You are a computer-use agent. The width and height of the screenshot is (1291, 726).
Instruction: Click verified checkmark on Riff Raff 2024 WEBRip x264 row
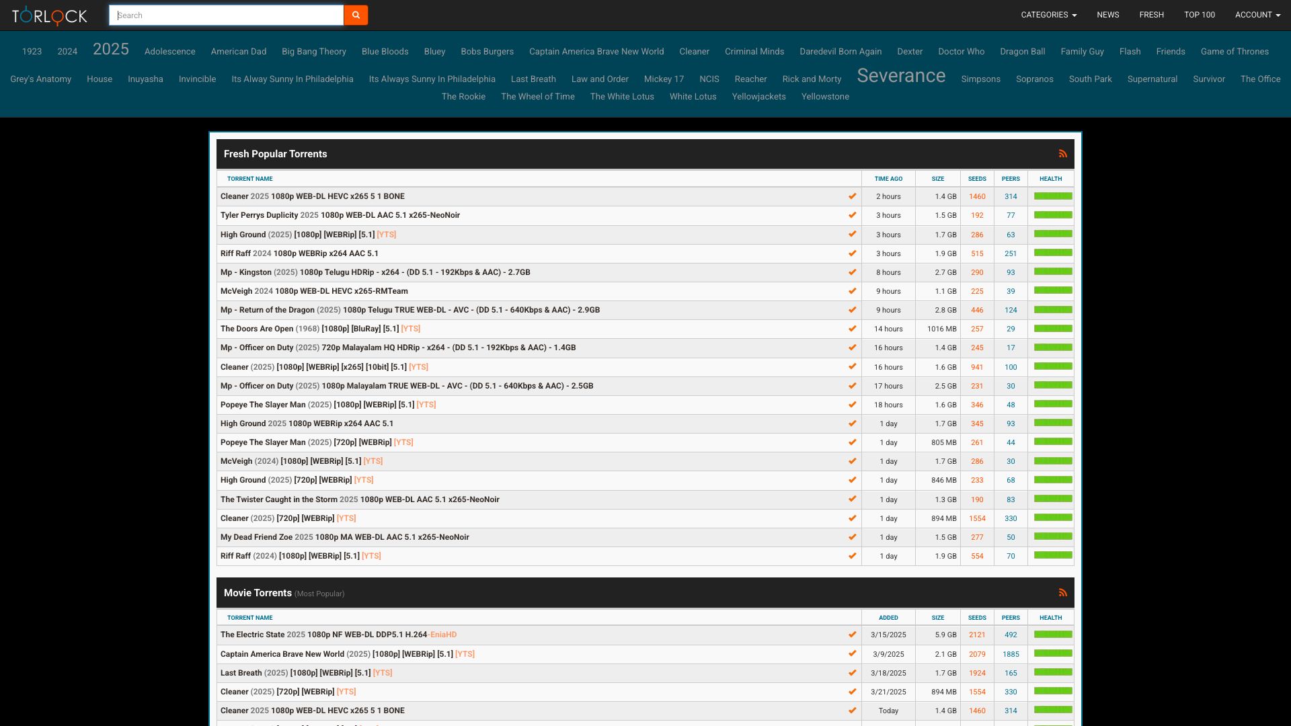[x=852, y=253]
